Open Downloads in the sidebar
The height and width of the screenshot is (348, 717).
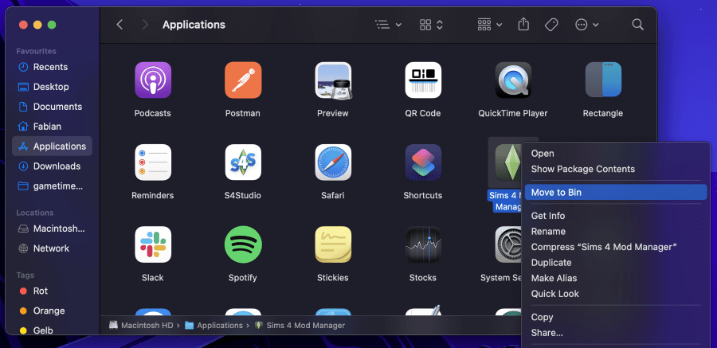tap(52, 166)
